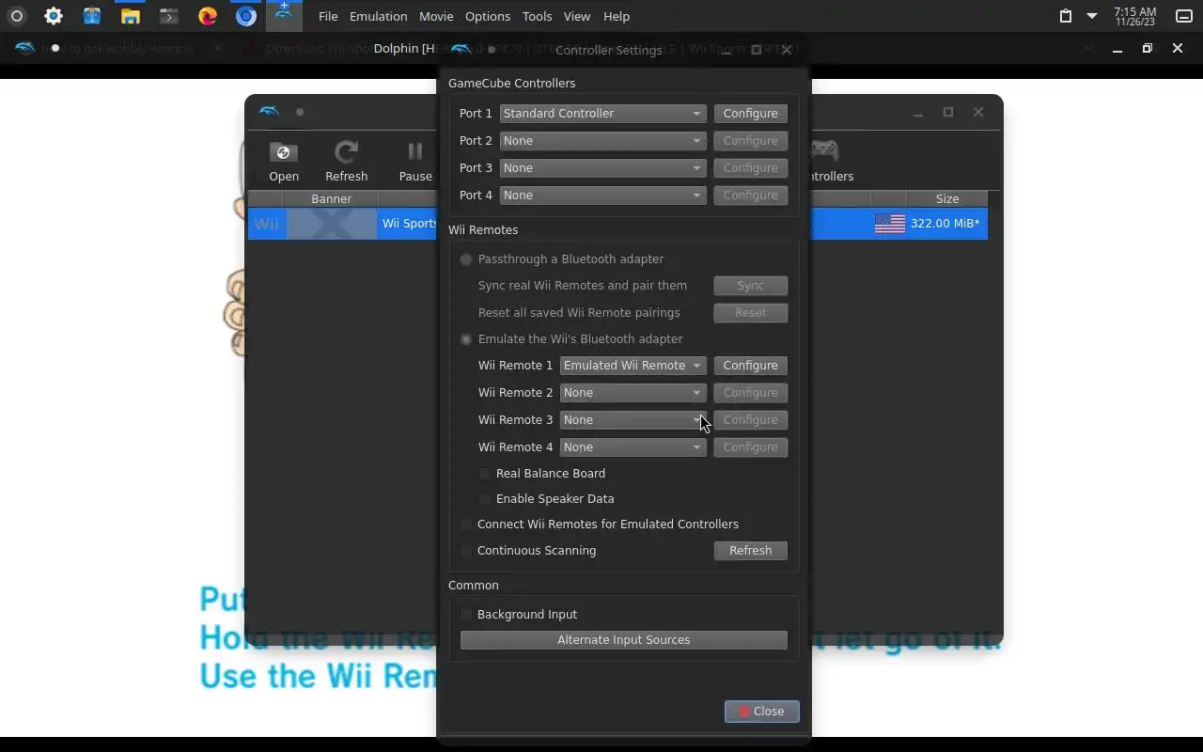Configure the emulated Wii Remote 1

point(750,365)
